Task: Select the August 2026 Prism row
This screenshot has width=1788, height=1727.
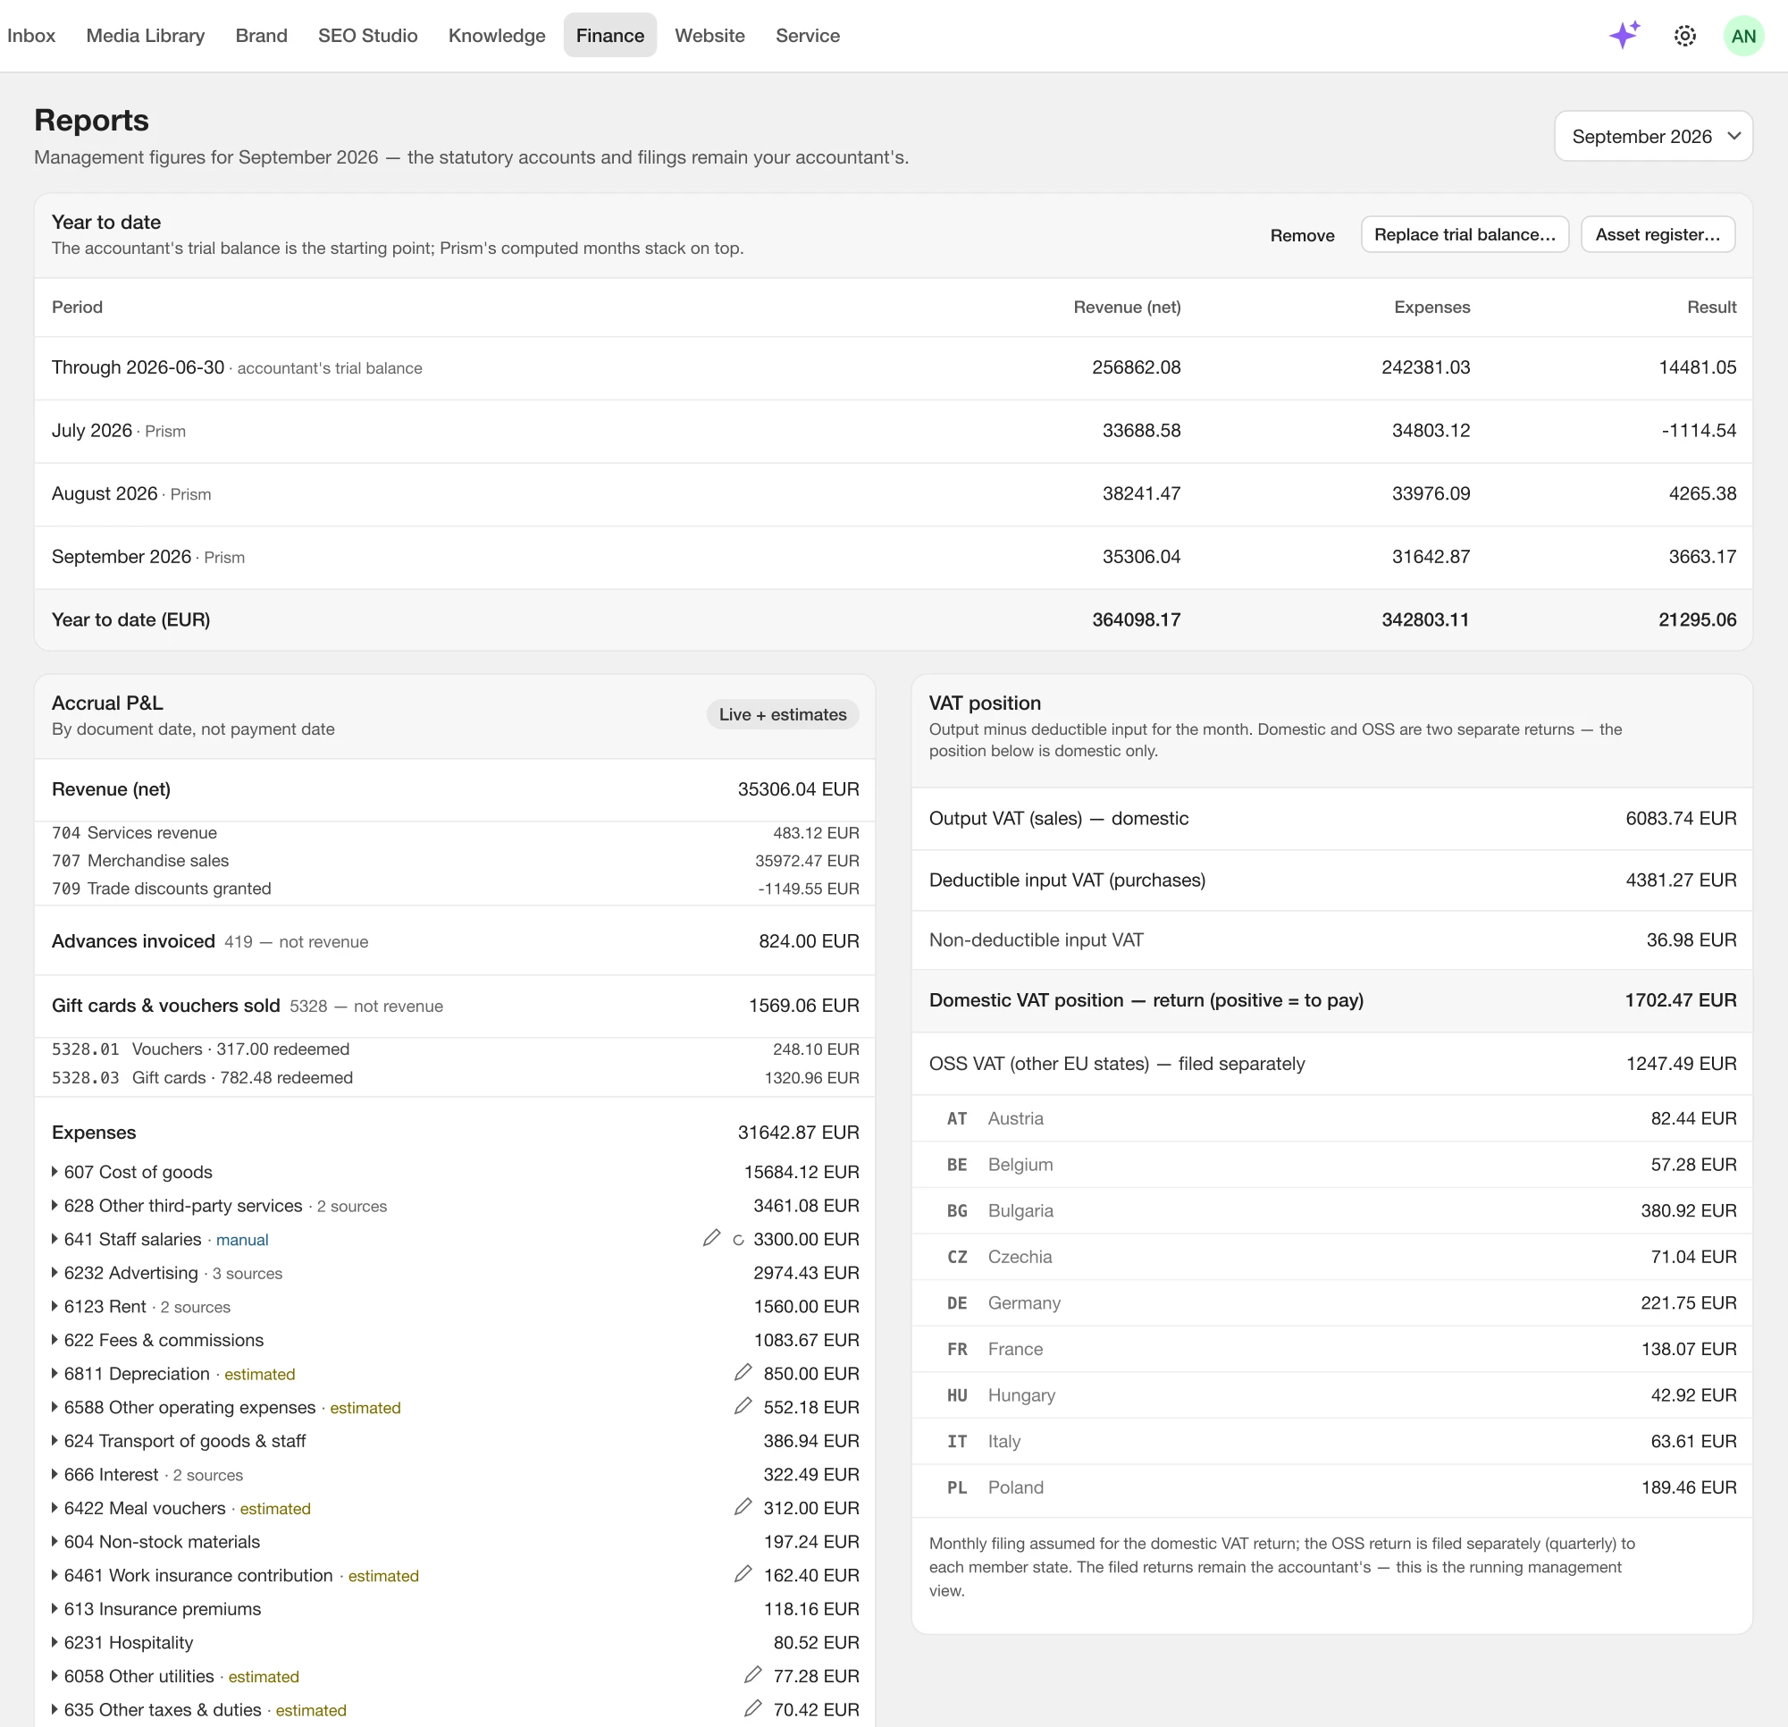Action: (893, 493)
